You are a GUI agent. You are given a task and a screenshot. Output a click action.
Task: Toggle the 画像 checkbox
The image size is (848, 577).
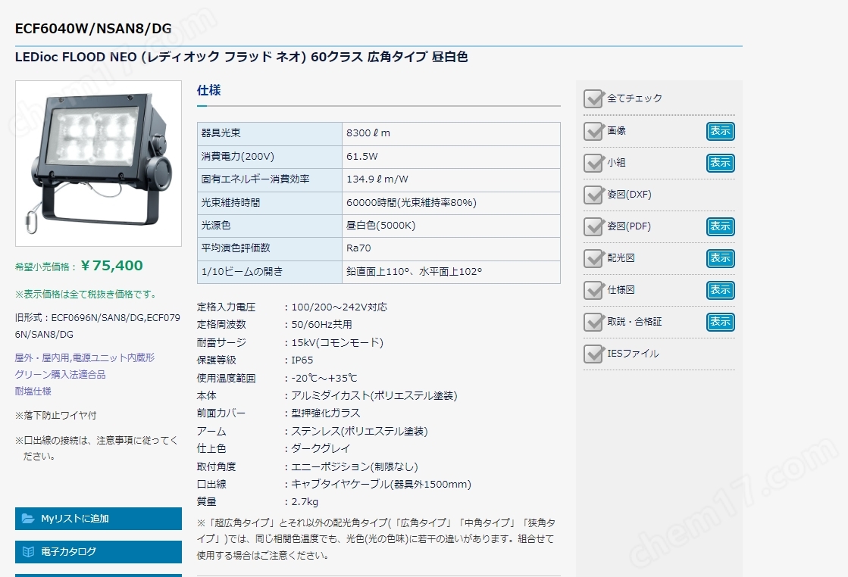[x=593, y=131]
